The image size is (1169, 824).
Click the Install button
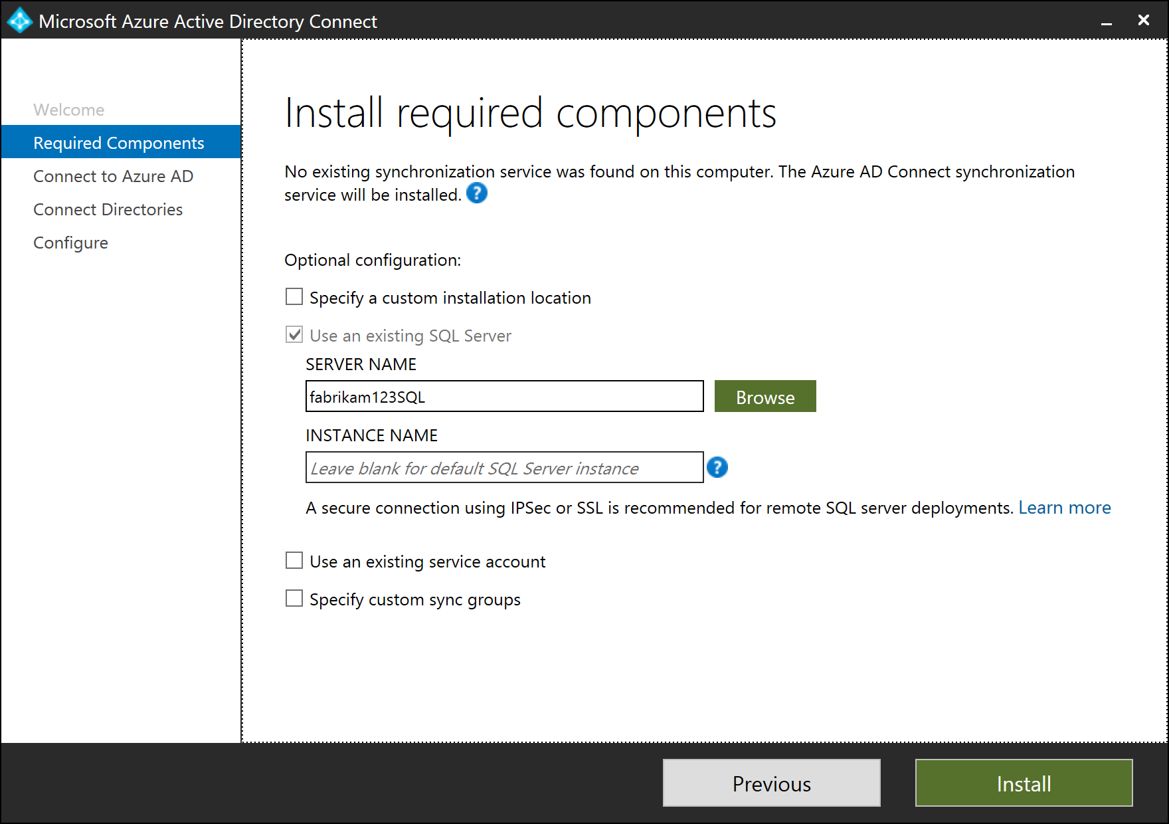click(1024, 783)
